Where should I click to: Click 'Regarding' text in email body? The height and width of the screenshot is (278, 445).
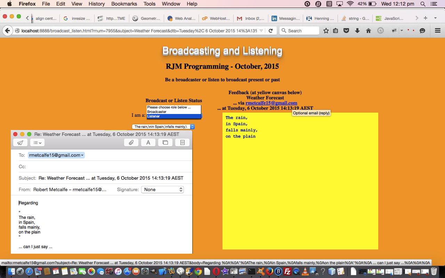click(x=29, y=203)
